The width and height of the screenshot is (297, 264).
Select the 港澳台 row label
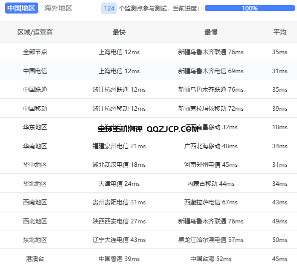(x=35, y=258)
